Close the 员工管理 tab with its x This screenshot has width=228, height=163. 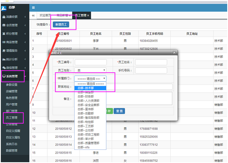(88, 16)
